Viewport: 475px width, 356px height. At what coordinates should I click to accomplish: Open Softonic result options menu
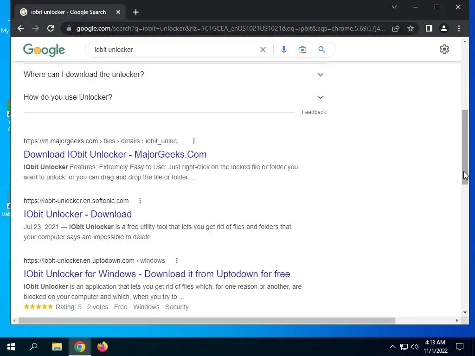[140, 201]
